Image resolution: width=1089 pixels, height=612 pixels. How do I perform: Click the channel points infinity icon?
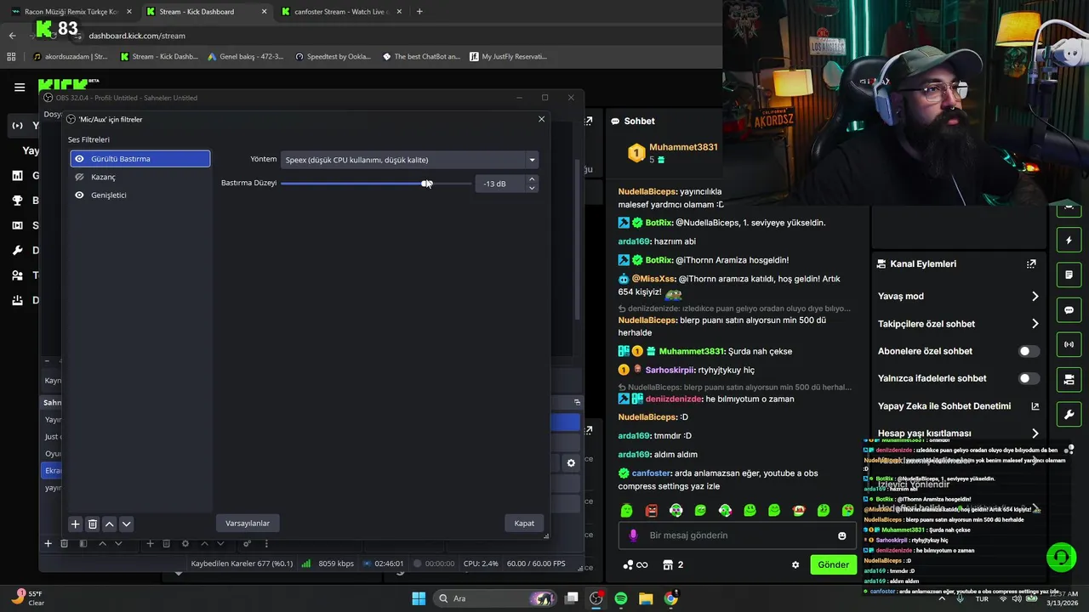[636, 564]
